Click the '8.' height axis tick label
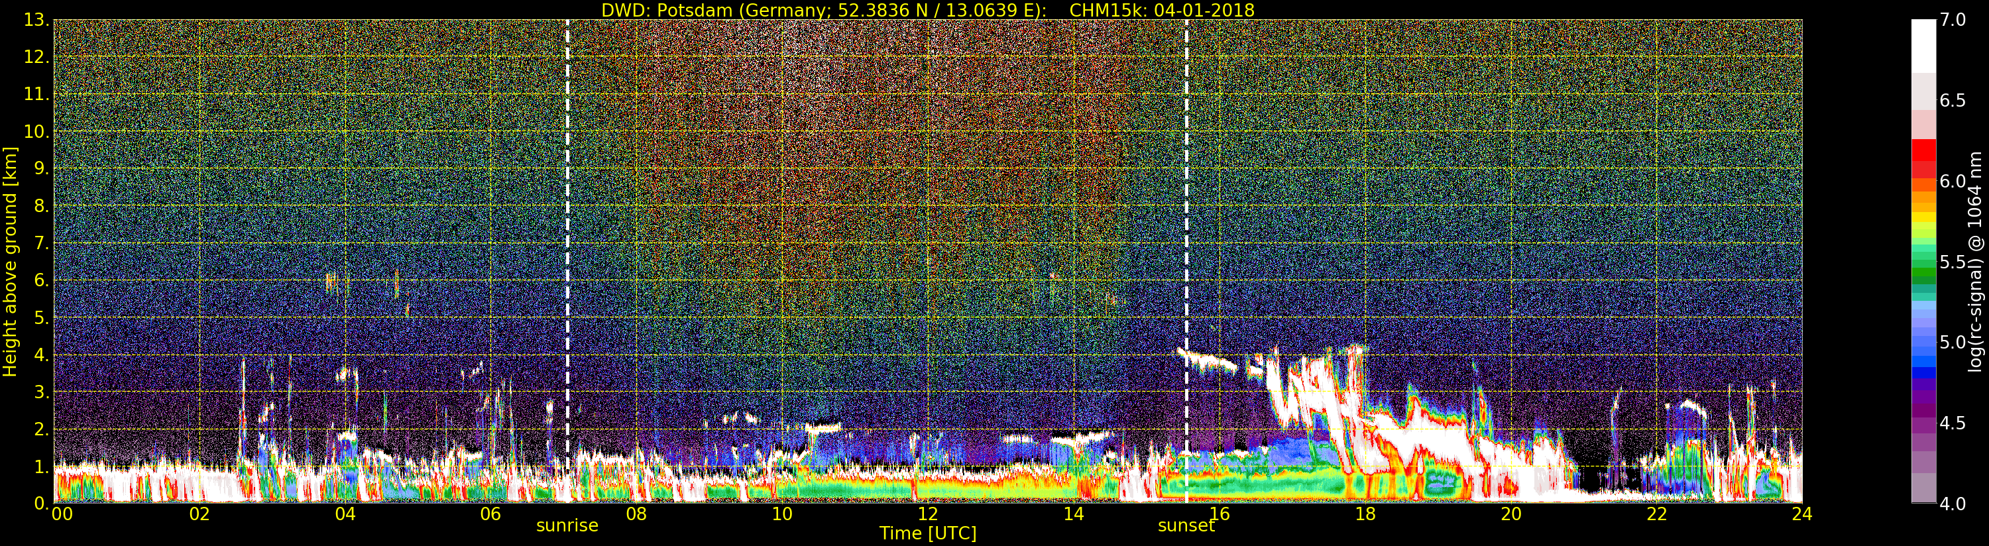1989x546 pixels. (41, 206)
